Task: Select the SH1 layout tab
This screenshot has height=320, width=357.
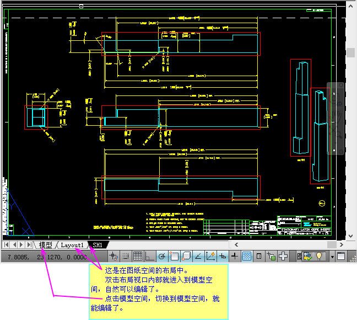Action: coord(98,244)
